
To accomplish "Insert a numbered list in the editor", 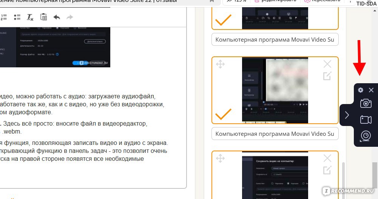I will point(4,17).
